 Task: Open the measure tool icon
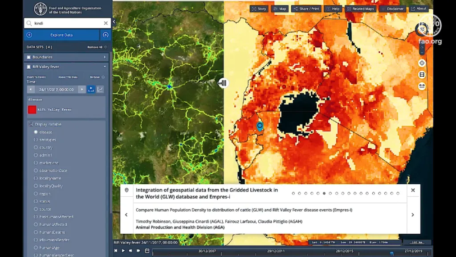422,86
